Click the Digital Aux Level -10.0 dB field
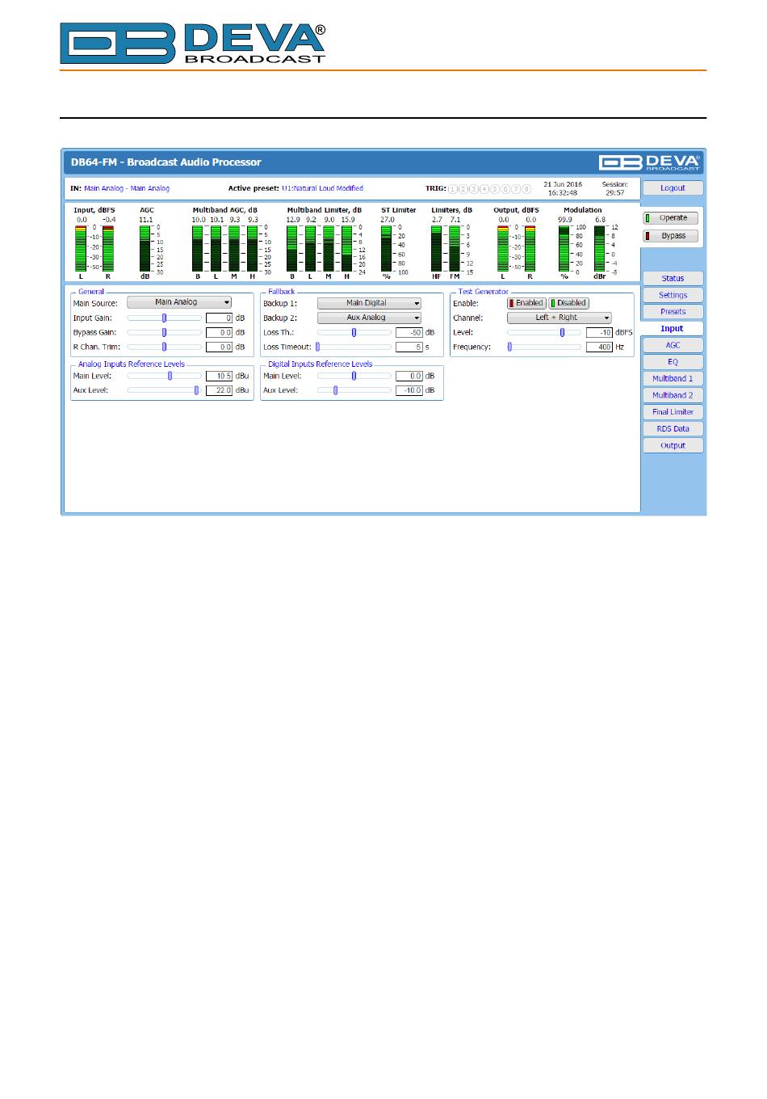The width and height of the screenshot is (767, 1099). tap(409, 390)
